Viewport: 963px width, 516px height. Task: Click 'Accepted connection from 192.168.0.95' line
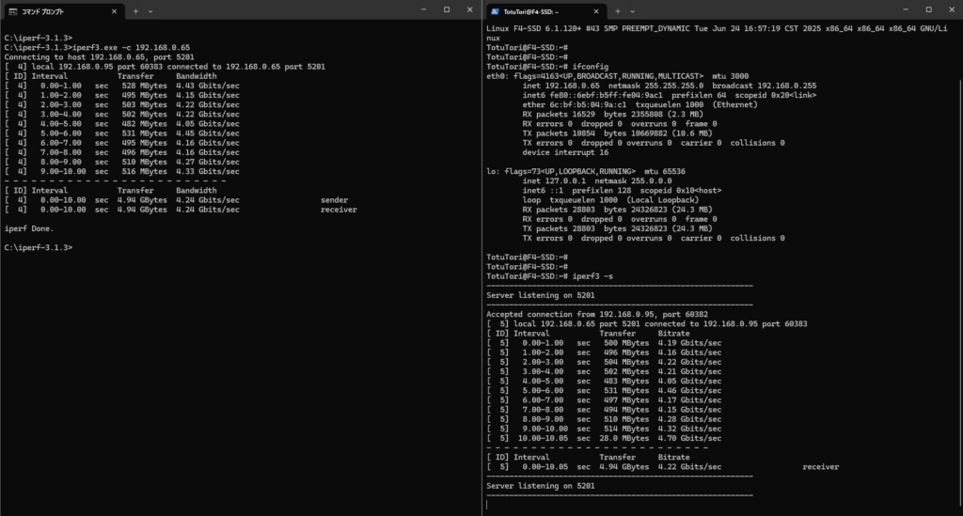[x=597, y=314]
